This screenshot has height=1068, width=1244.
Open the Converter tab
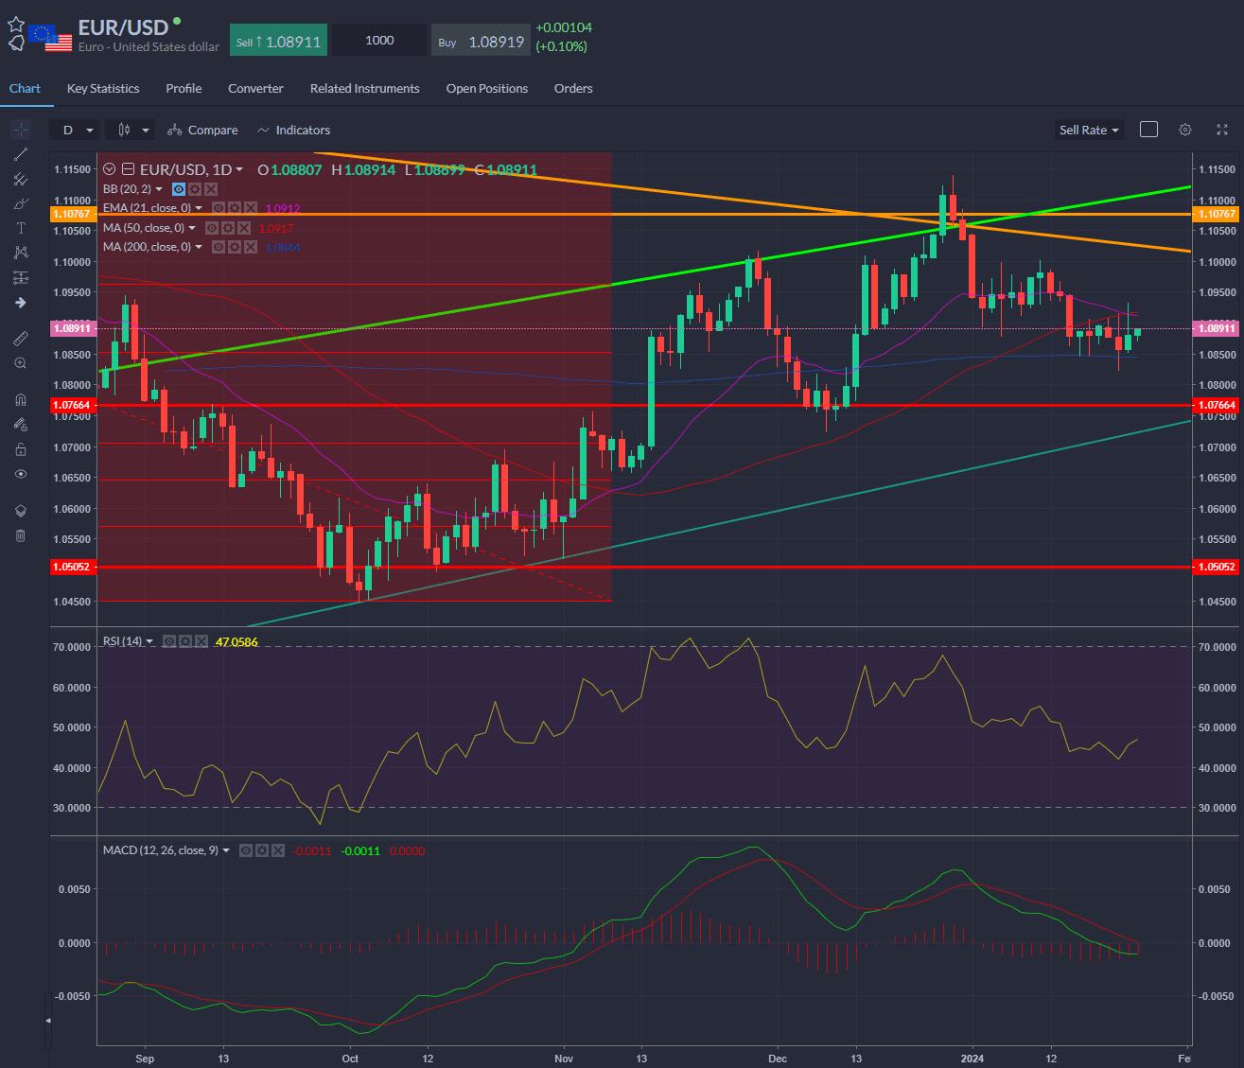coord(255,88)
